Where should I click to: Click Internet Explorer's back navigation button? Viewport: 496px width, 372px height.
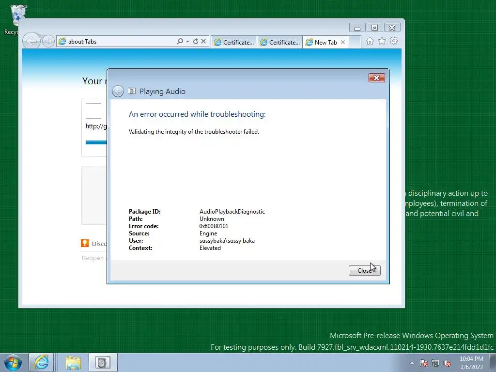pyautogui.click(x=31, y=41)
